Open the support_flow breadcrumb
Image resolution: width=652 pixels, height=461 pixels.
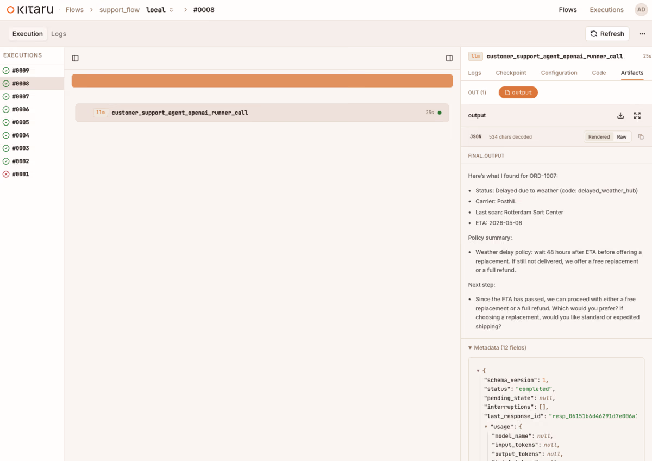[x=120, y=10]
